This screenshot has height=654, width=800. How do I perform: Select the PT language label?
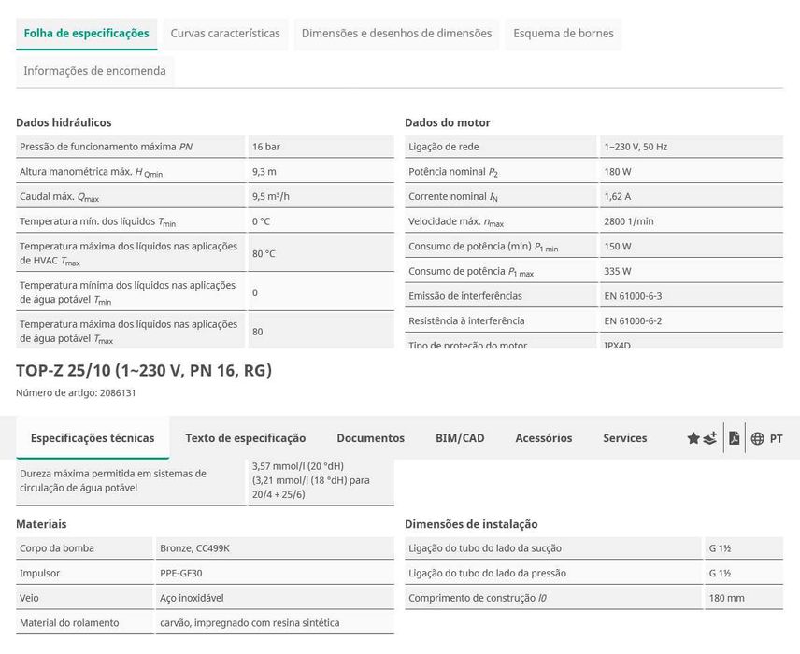[x=776, y=438]
